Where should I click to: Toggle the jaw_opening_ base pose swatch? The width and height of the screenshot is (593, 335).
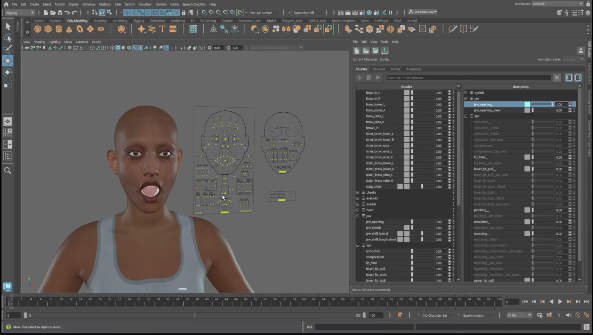click(x=527, y=104)
